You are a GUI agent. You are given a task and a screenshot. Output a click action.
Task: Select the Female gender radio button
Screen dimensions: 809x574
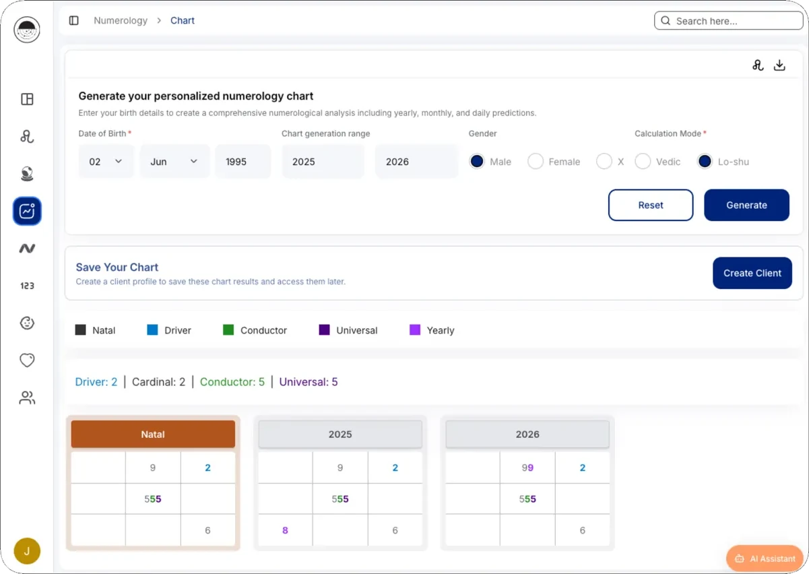(536, 162)
